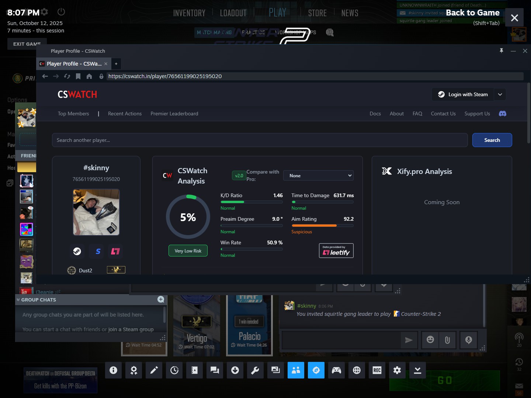Close the Player Profile - CSWatch tab

[x=106, y=64]
